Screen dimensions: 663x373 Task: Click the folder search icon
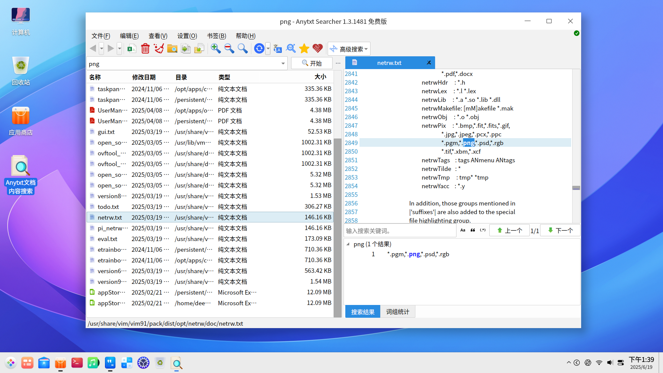pos(172,49)
